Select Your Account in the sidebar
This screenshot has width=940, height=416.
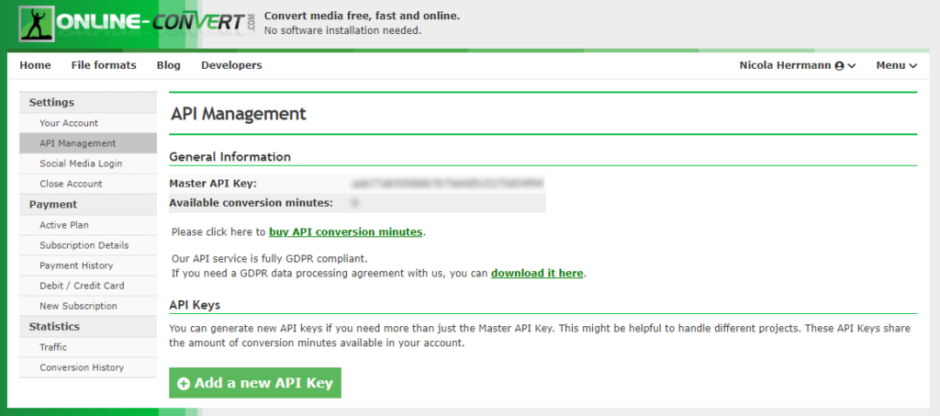(x=88, y=123)
